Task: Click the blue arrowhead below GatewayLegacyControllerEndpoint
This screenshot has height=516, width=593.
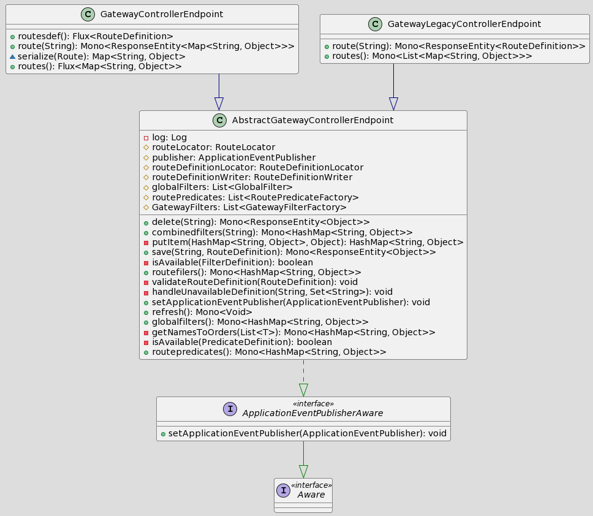Action: [x=393, y=104]
